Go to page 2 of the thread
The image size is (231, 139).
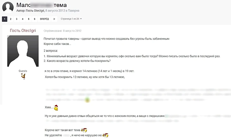click(x=11, y=19)
